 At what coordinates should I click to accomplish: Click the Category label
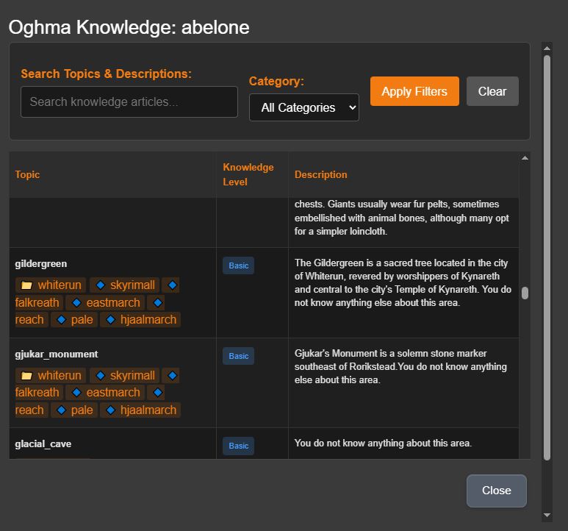(x=276, y=81)
